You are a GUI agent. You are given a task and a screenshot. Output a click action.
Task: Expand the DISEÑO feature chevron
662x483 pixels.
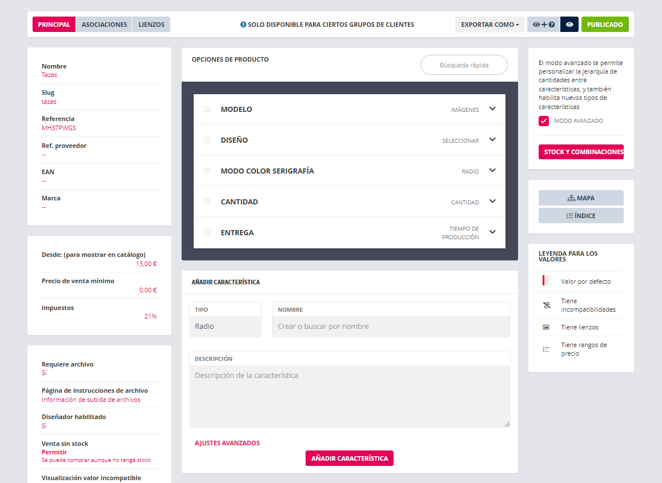[x=492, y=140]
